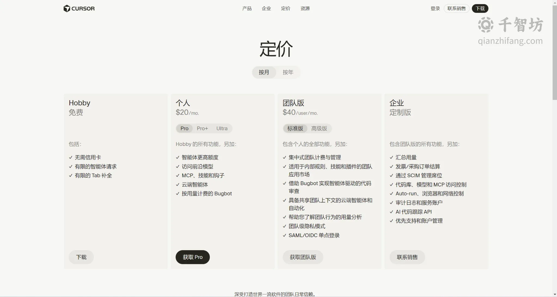Click 联系销售 in the 企业 card

tap(407, 257)
